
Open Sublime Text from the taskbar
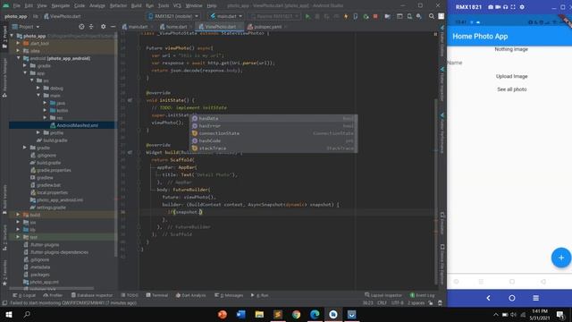coord(278,314)
